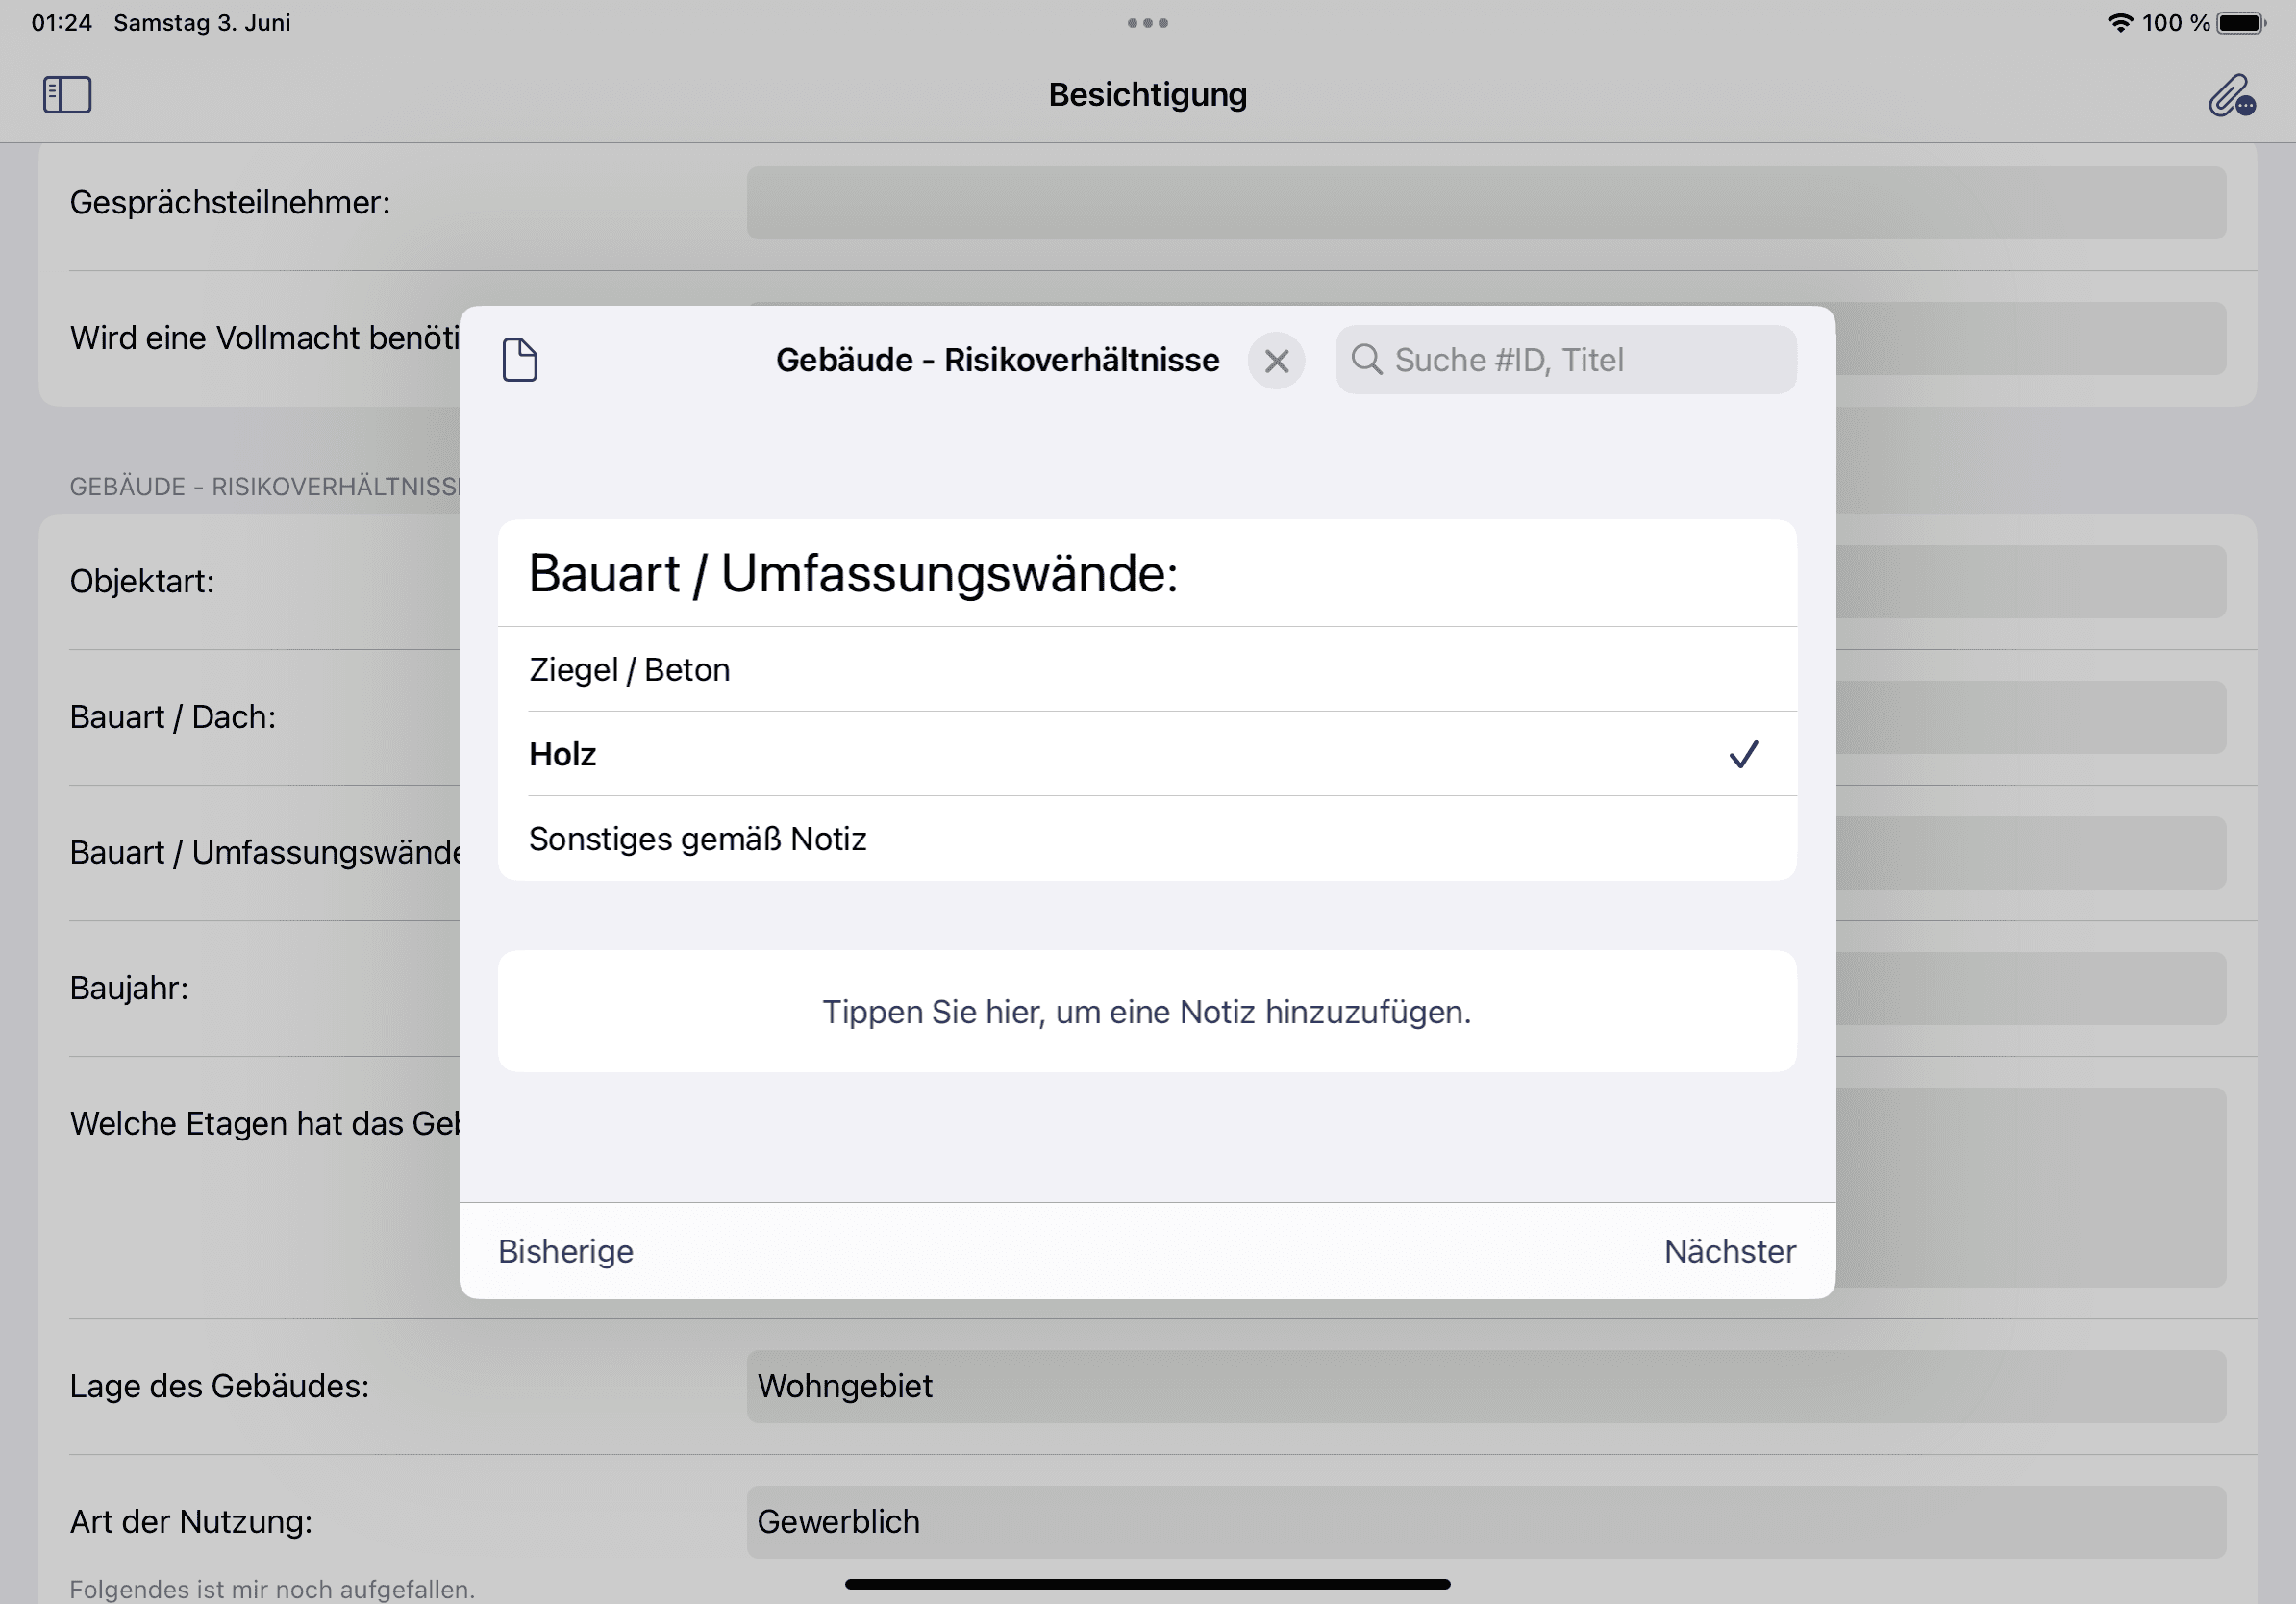Click the Holz checkmark
Screen dimensions: 2296x1604
(1743, 754)
